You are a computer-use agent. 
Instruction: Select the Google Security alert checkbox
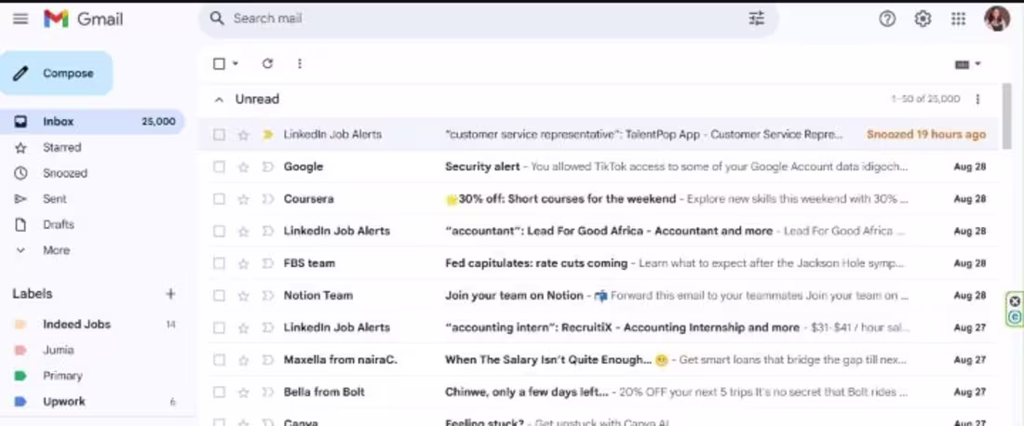pos(220,167)
